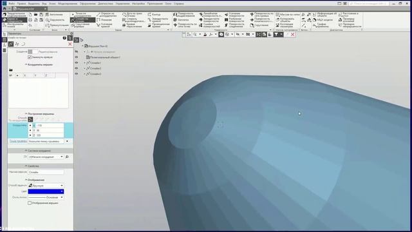Select the Point by coordinates tool
The height and width of the screenshot is (232, 412).
point(82,14)
